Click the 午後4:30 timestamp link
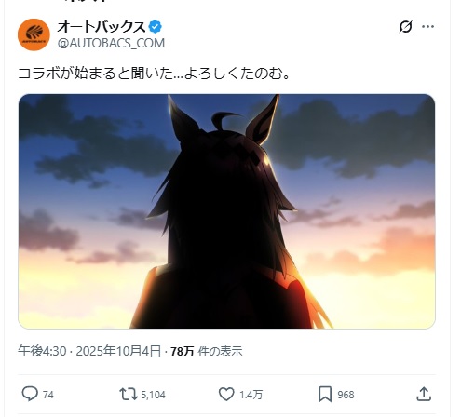This screenshot has width=461, height=417. 42,351
